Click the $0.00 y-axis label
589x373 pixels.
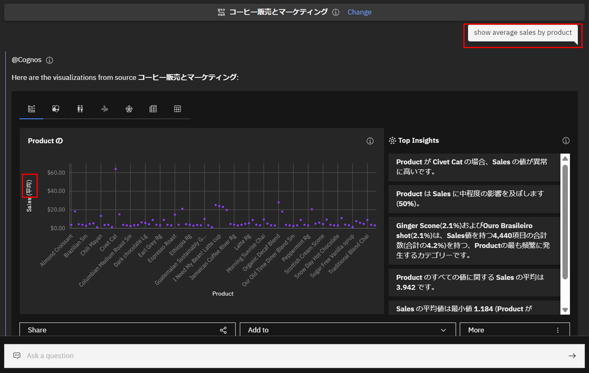(58, 228)
